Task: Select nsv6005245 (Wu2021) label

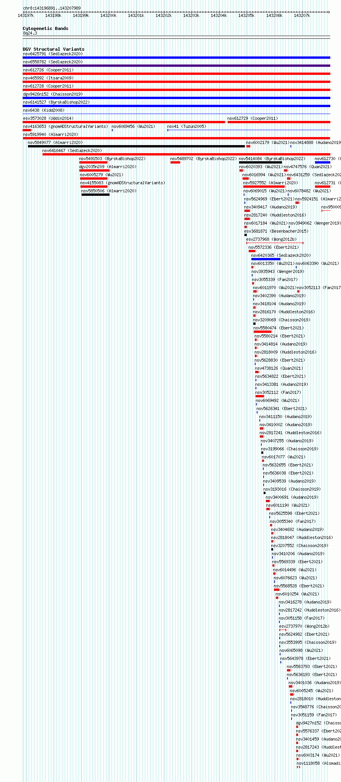Action: (311, 691)
